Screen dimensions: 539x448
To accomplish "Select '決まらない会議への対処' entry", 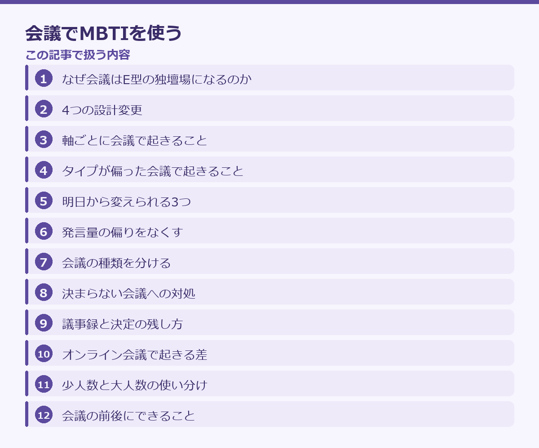I will [x=269, y=291].
